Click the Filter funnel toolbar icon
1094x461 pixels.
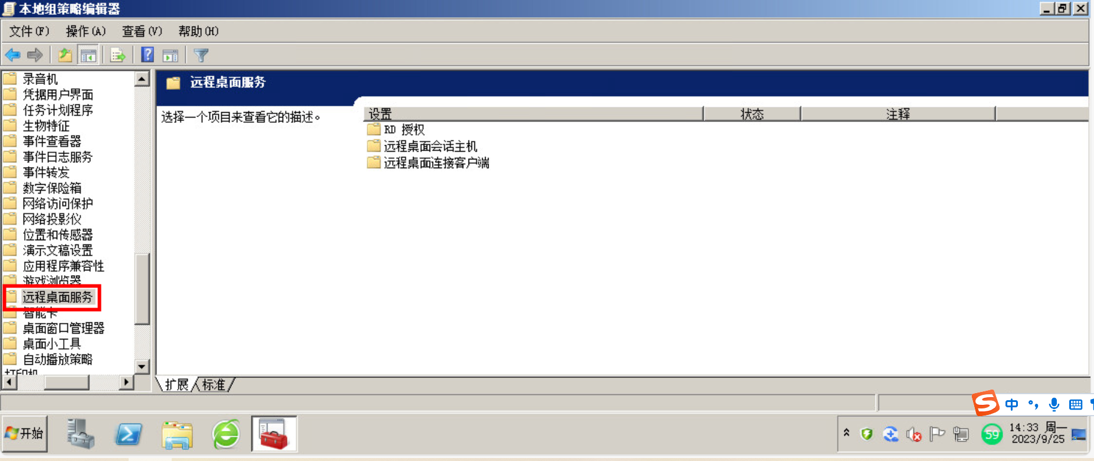click(x=201, y=55)
